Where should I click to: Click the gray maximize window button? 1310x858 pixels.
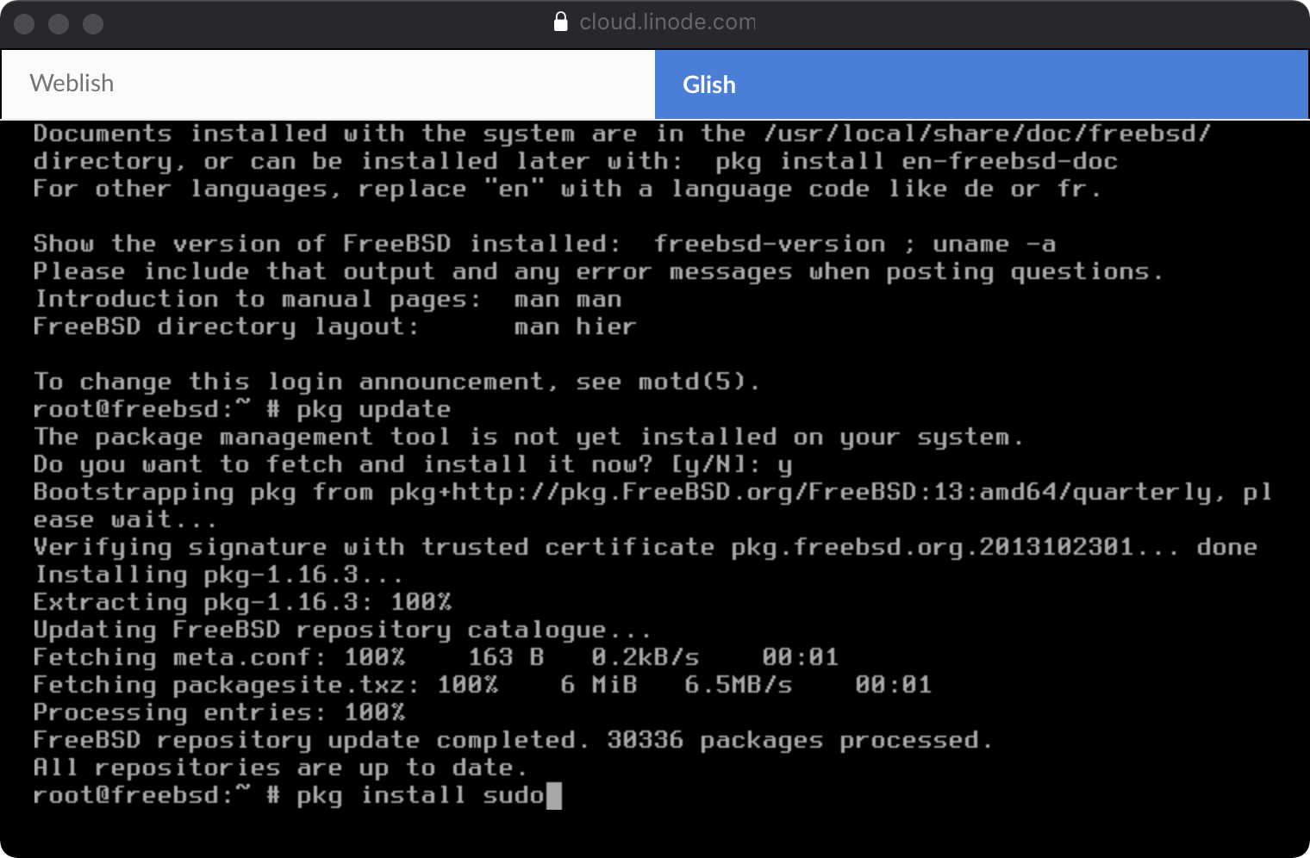[93, 24]
